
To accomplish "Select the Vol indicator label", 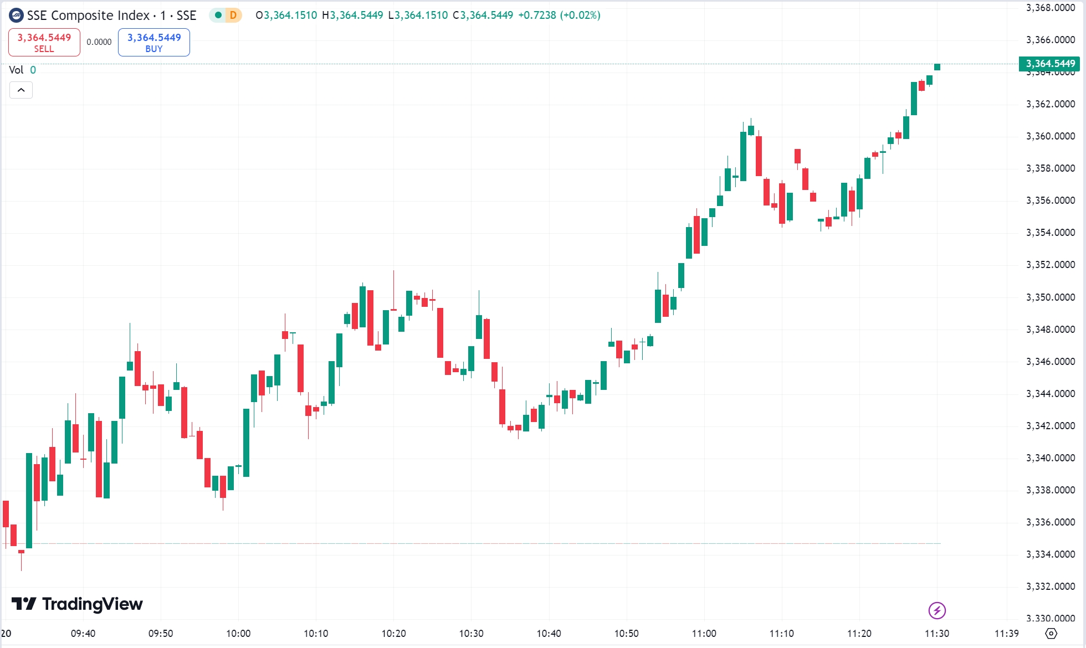I will click(16, 70).
